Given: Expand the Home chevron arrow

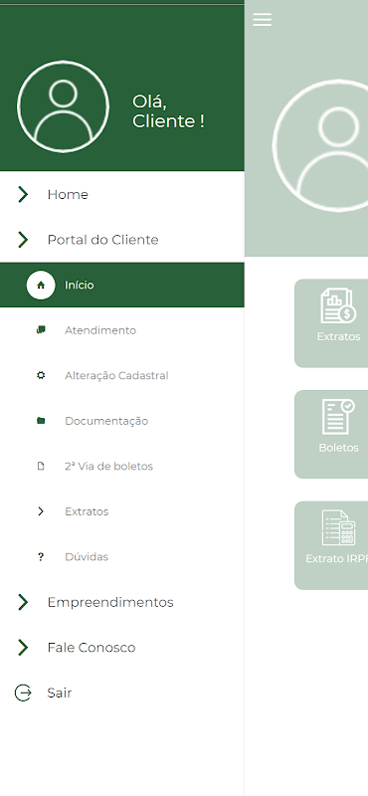Looking at the screenshot, I should [23, 194].
